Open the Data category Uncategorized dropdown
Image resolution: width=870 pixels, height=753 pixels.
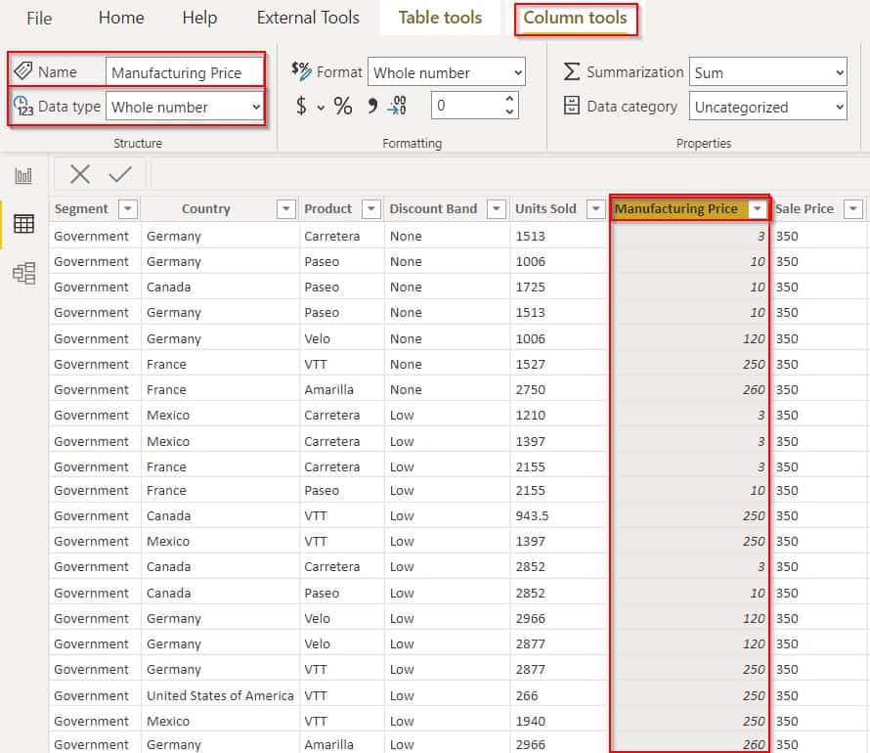[x=768, y=107]
